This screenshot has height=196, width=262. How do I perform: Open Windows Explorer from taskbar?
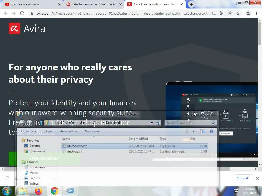coord(23,191)
